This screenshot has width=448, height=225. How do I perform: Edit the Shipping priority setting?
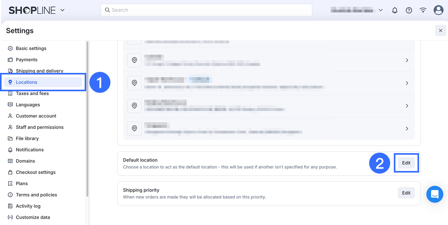point(406,193)
